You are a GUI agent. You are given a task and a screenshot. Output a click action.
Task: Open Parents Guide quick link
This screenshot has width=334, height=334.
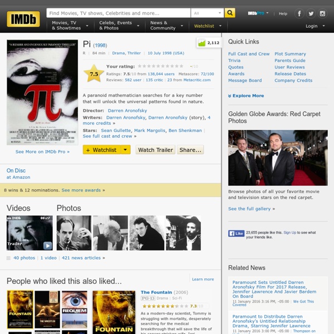[x=290, y=61]
